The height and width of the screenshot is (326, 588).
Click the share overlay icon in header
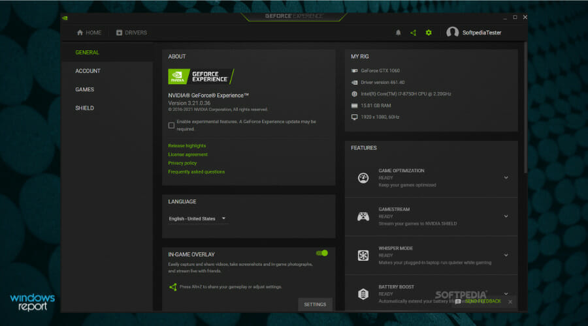(414, 33)
